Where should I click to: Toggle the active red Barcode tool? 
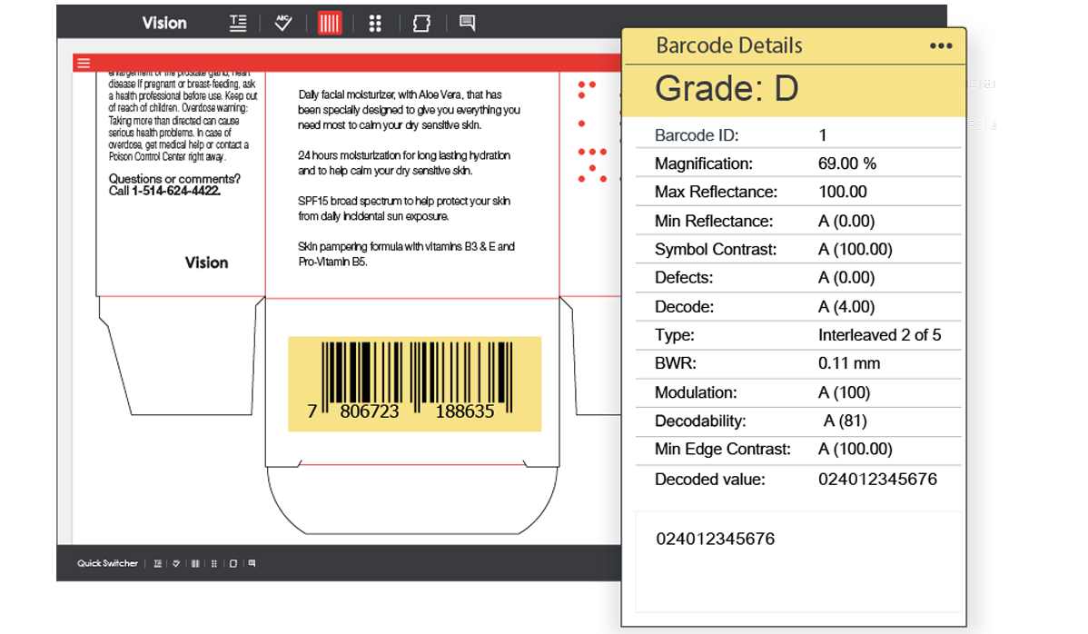330,24
